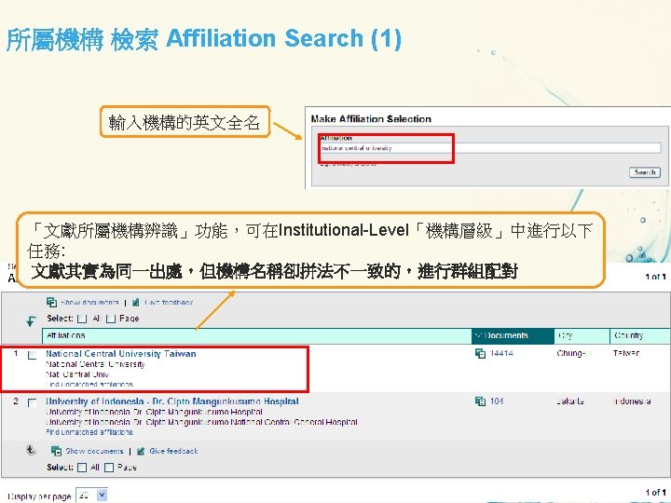Viewport: 671px width, 503px height.
Task: Open the Display per page dropdown
Action: 91,496
